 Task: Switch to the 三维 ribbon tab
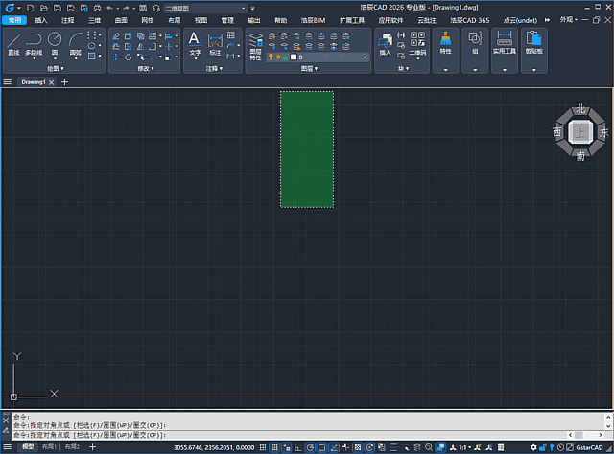coord(94,19)
